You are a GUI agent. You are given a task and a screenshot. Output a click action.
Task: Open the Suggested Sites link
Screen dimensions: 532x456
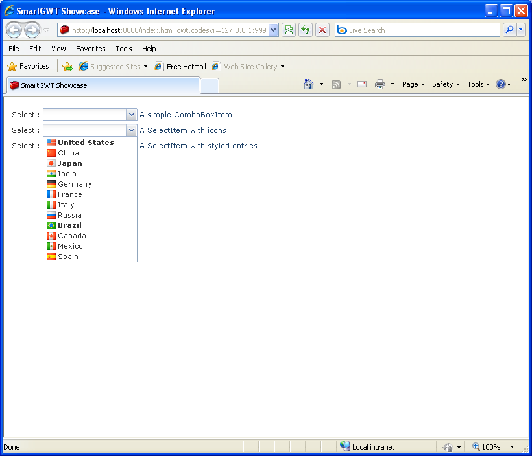113,67
